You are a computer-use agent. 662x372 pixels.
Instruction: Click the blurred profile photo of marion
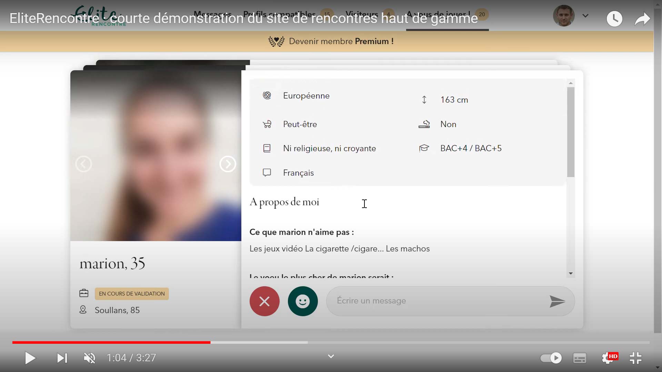[x=156, y=156]
